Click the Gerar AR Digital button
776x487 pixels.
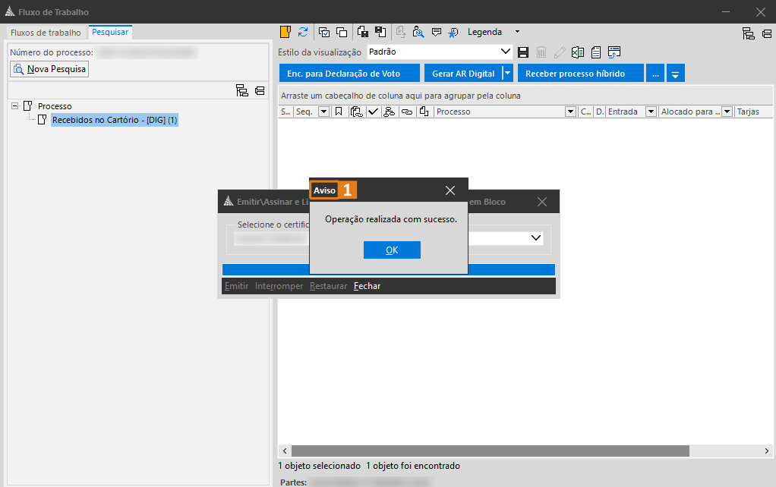(463, 73)
